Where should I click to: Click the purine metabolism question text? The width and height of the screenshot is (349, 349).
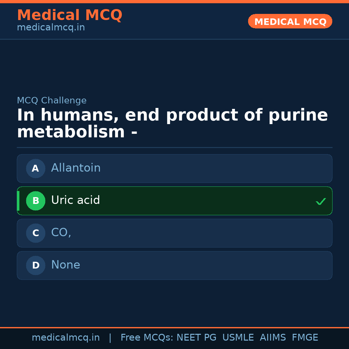(172, 124)
